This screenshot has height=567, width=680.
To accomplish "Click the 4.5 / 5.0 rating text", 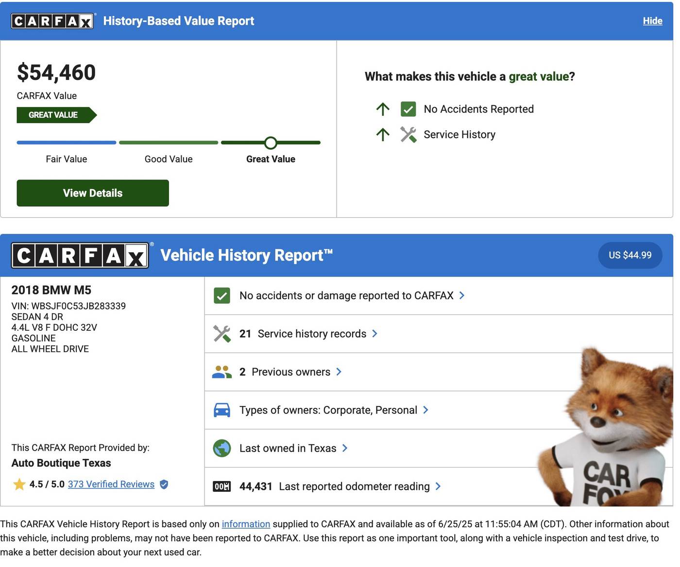I will pyautogui.click(x=47, y=484).
